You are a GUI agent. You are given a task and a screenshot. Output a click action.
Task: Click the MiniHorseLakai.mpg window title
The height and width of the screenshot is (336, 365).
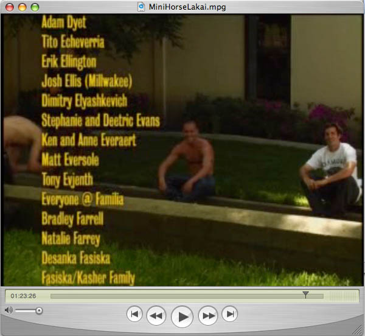point(187,7)
